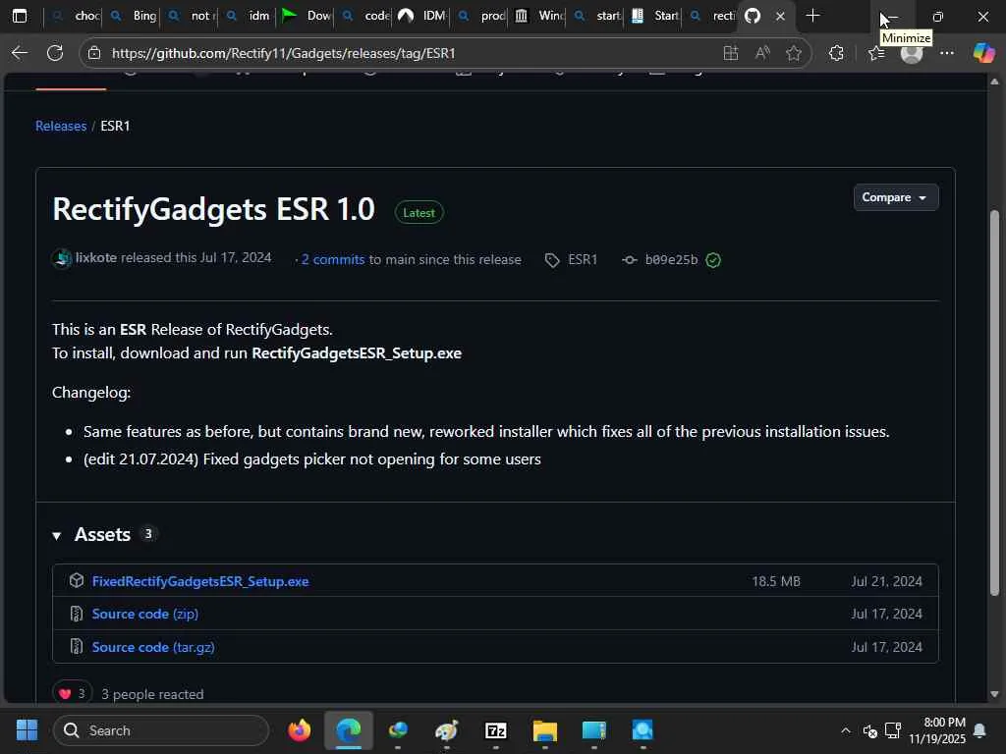Open the browser profile avatar

pos(912,53)
